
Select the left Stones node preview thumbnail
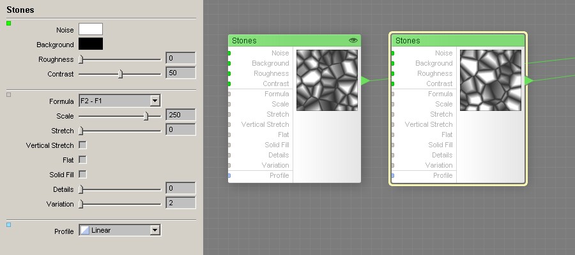[x=326, y=80]
